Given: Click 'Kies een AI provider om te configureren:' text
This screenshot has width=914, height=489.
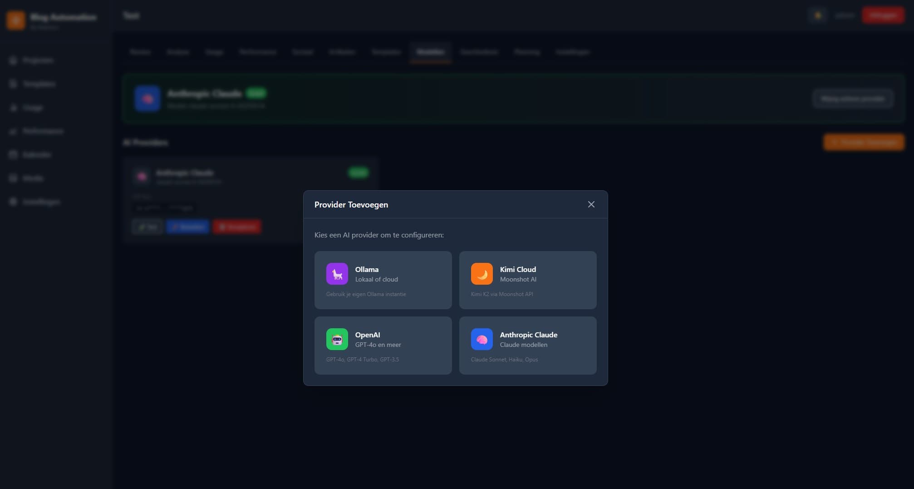Looking at the screenshot, I should coord(379,235).
